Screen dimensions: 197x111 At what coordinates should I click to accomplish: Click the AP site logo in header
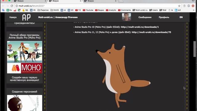[26, 17]
